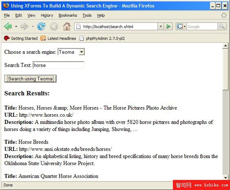Screen dimensions: 230x190
Task: Click the Stop loading button
Action: click(x=54, y=27)
